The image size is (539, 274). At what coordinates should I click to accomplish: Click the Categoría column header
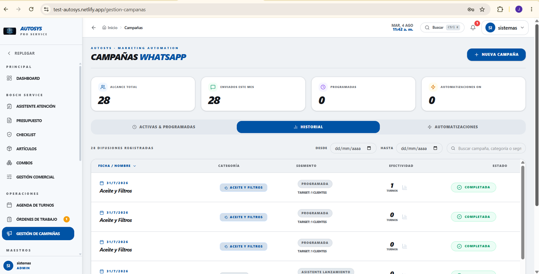[229, 166]
